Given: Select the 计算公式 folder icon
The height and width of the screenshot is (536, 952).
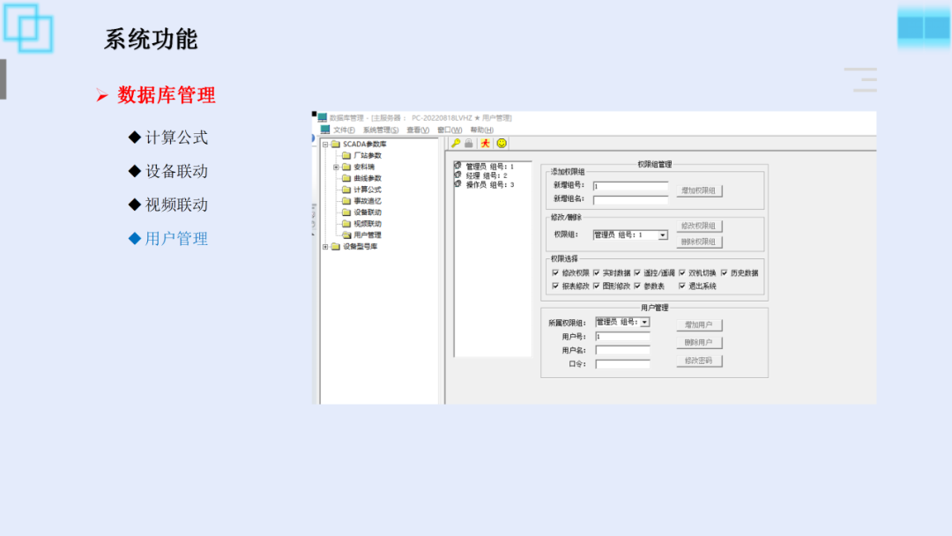Looking at the screenshot, I should click(346, 190).
